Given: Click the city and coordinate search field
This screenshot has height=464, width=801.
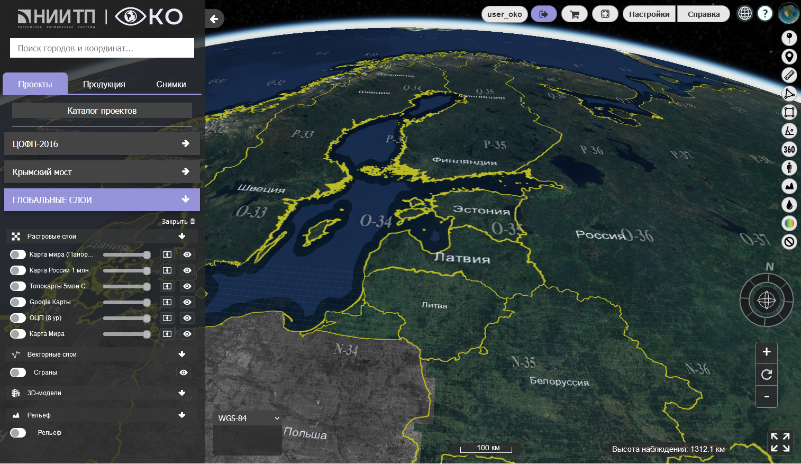Looking at the screenshot, I should point(102,48).
